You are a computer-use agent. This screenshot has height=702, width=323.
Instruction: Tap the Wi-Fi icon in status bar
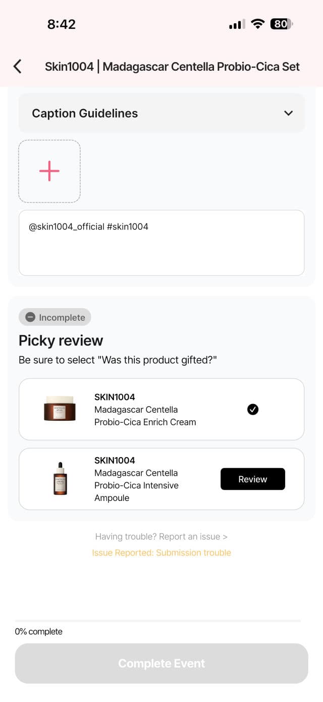point(258,24)
